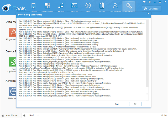Click the Apple icon beside Your iPhone
168x118 pixels.
[x=3, y=115]
